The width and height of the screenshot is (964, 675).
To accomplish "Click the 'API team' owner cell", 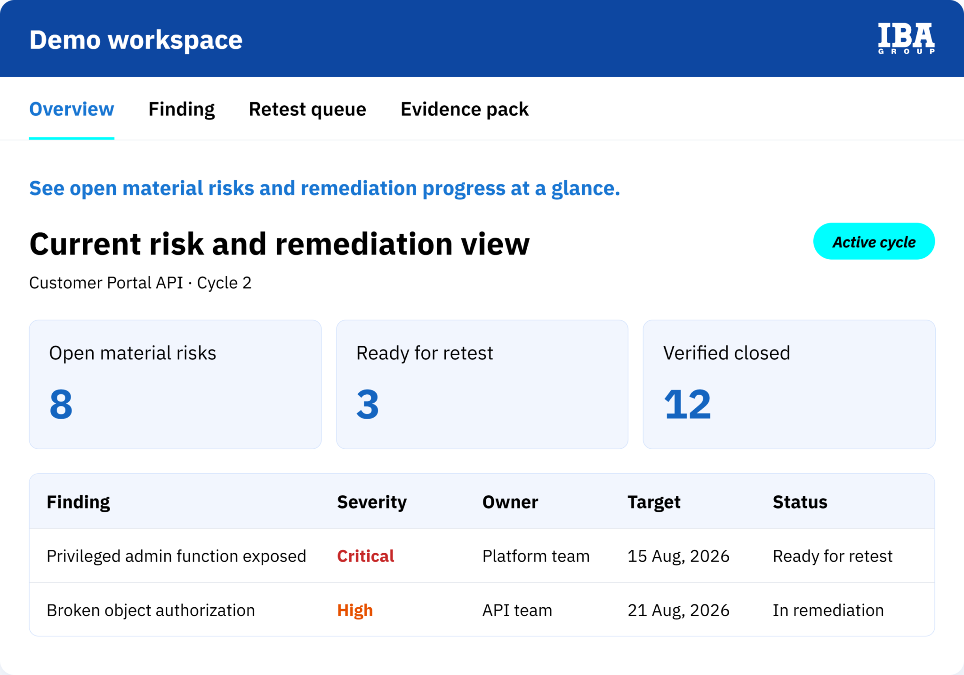I will 517,610.
